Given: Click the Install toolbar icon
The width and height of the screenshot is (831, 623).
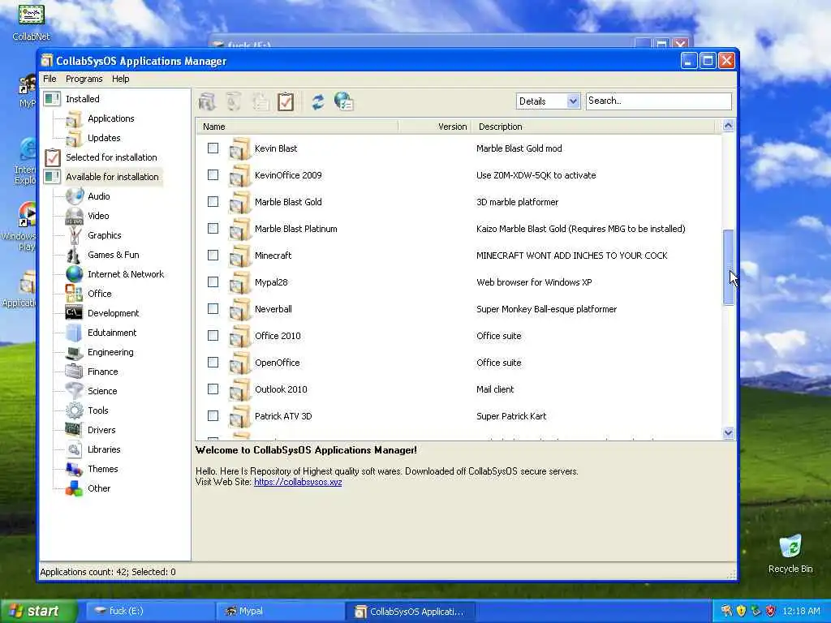Looking at the screenshot, I should pyautogui.click(x=207, y=101).
